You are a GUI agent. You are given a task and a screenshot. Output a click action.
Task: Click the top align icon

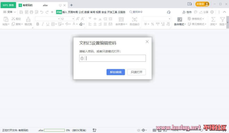pyautogui.click(x=90, y=19)
